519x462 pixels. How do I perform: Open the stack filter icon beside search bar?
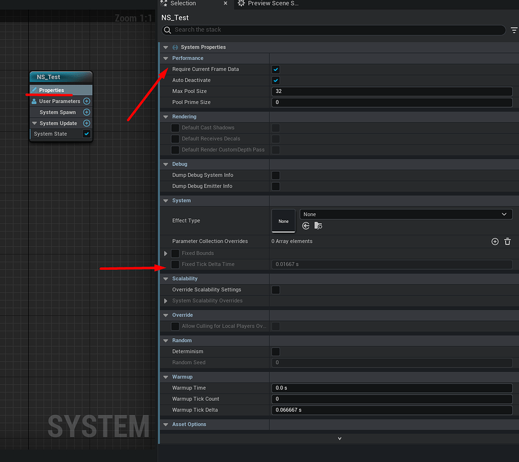point(514,30)
